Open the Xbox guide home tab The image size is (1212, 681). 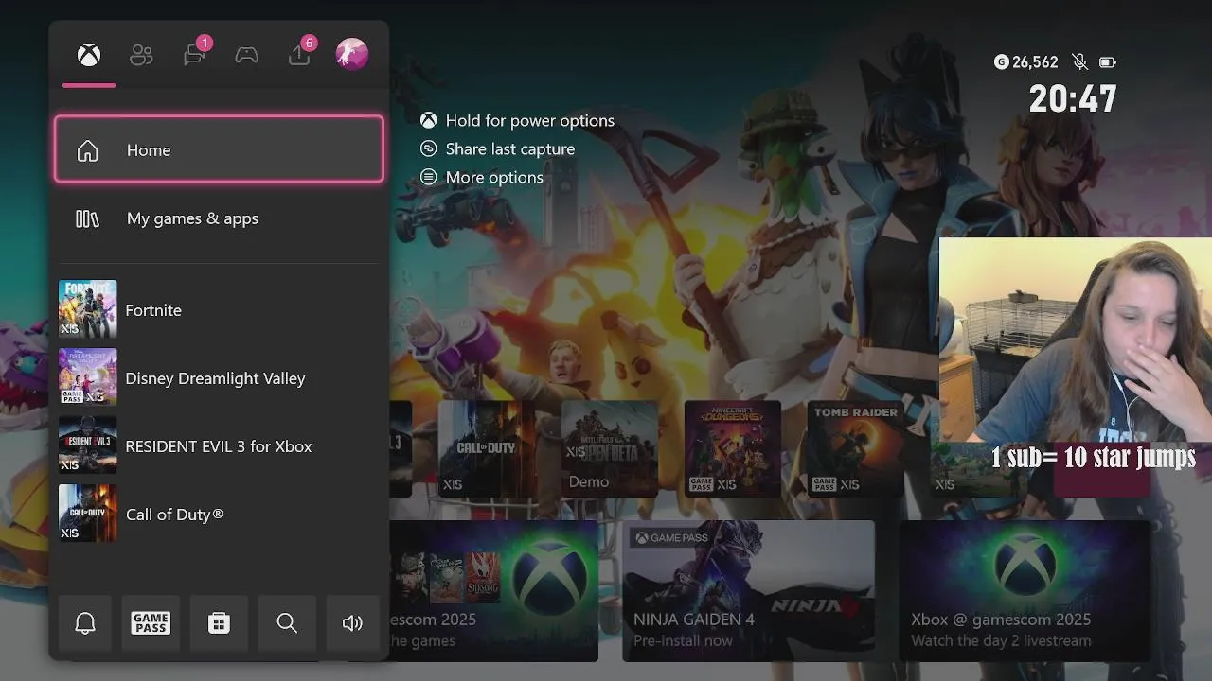click(89, 55)
